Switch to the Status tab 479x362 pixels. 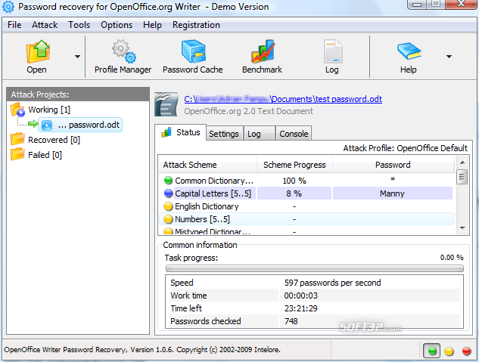pyautogui.click(x=181, y=132)
